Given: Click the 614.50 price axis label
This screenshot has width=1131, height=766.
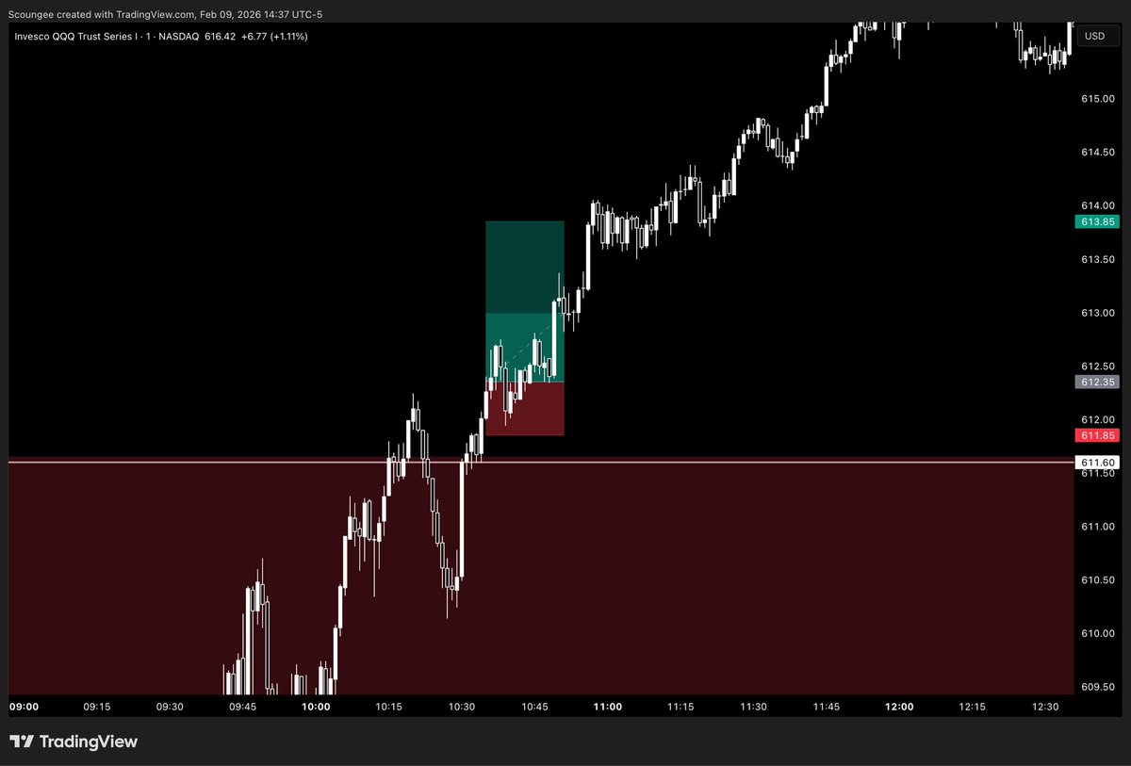Looking at the screenshot, I should (1097, 152).
